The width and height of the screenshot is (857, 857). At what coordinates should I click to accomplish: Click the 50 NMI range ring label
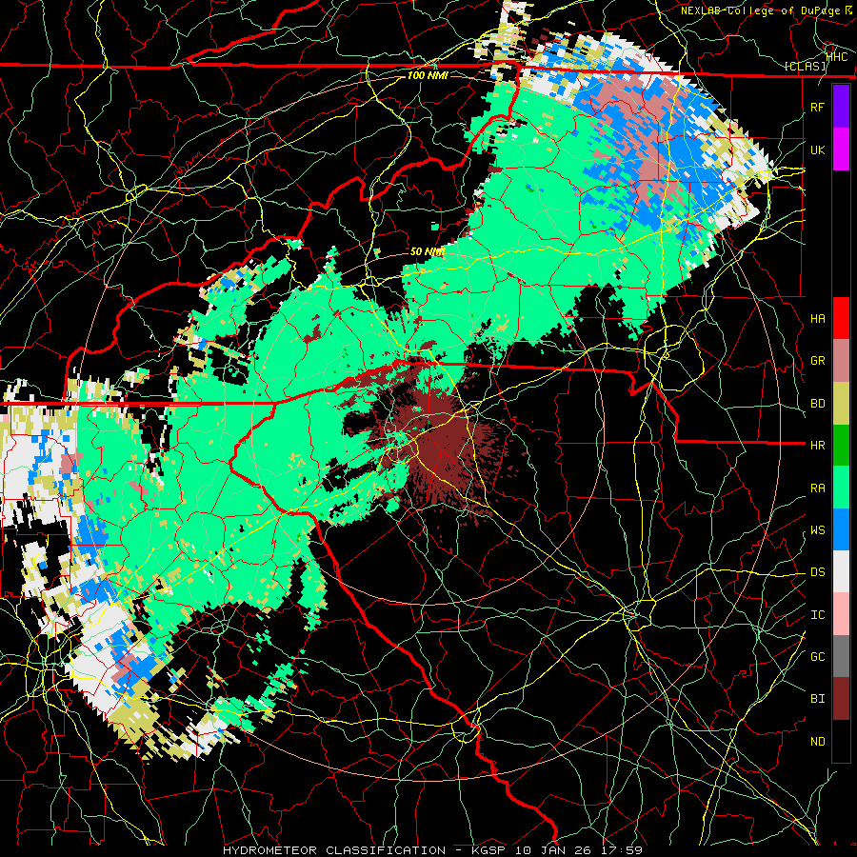point(428,252)
